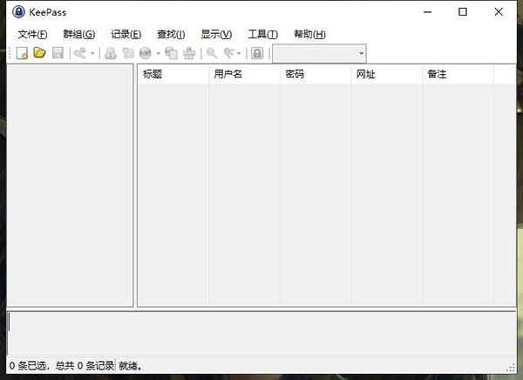Sort by the 密码 column header
523x380 pixels.
[x=316, y=74]
